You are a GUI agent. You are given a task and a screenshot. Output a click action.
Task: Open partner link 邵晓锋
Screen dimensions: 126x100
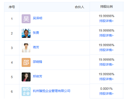[37, 62]
